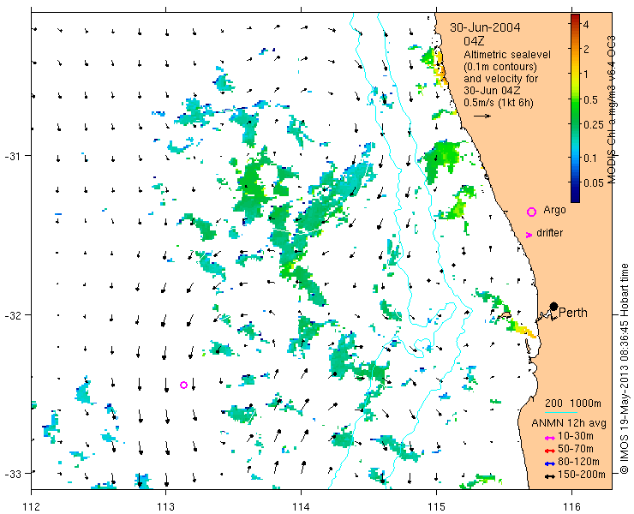This screenshot has height=514, width=634.
Task: Click the longitude axis label '112'
Action: [x=31, y=506]
